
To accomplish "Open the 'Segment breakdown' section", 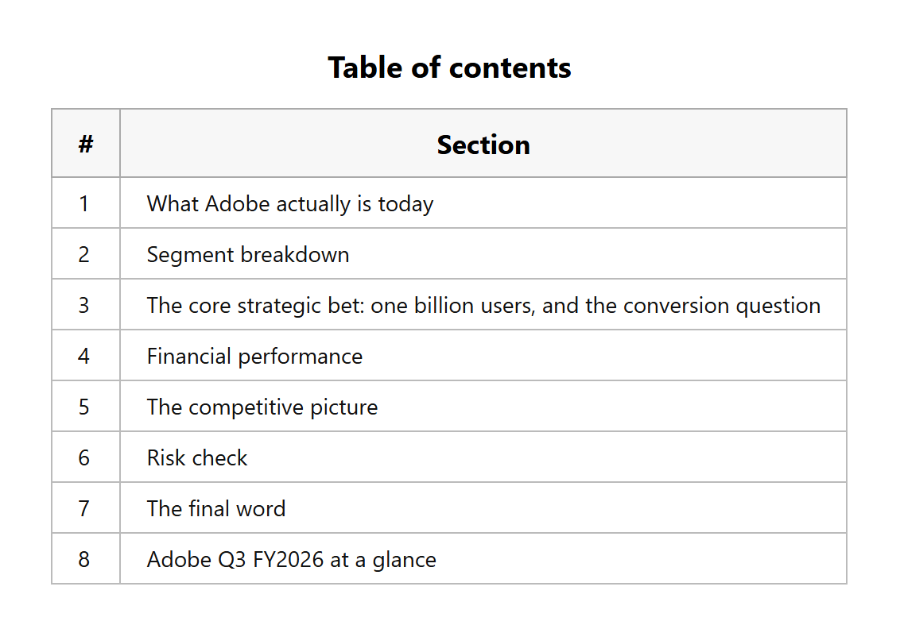I will click(x=248, y=255).
